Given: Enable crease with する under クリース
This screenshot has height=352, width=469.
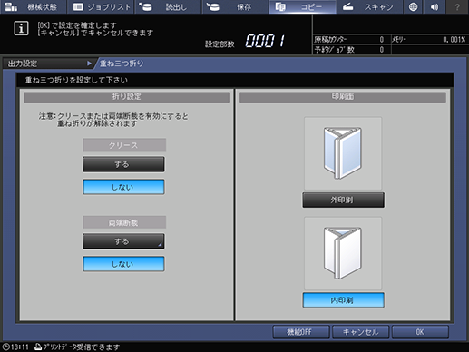Looking at the screenshot, I should click(123, 164).
